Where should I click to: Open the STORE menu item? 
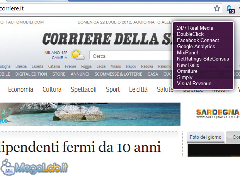tap(59, 74)
